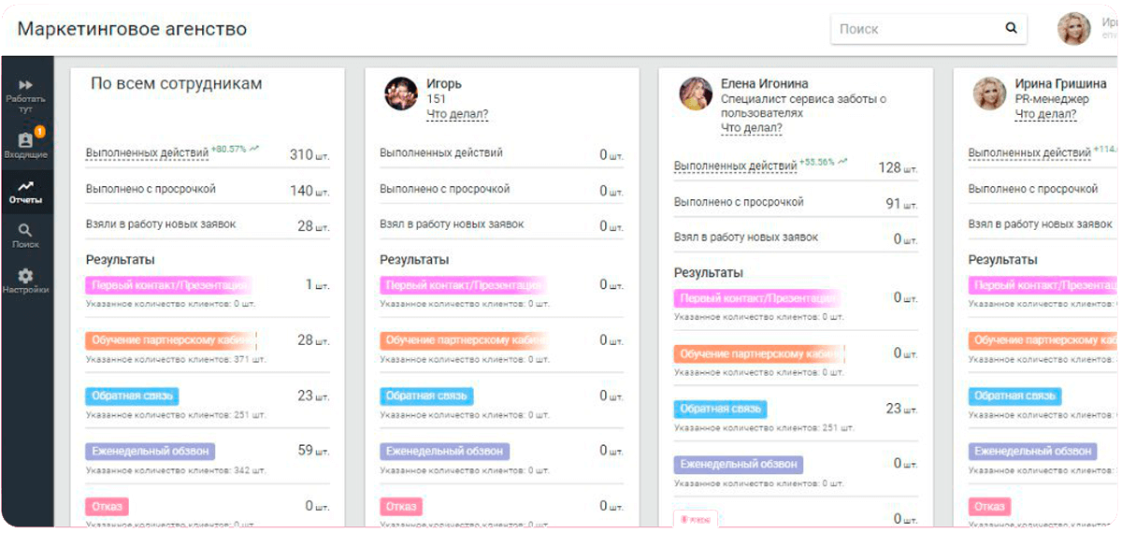Click the Поиск magnifier icon in sidebar

pyautogui.click(x=26, y=230)
